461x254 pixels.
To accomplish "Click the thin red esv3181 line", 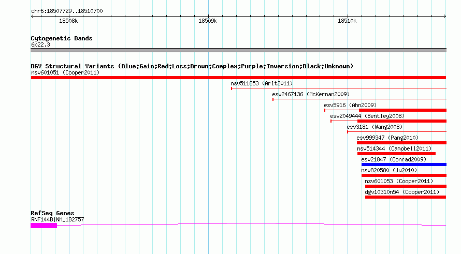I will click(397, 132).
